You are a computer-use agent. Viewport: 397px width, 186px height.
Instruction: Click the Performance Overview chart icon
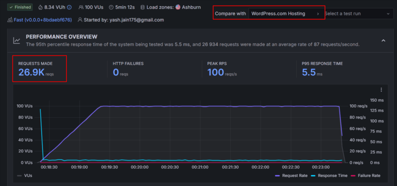pos(17,40)
